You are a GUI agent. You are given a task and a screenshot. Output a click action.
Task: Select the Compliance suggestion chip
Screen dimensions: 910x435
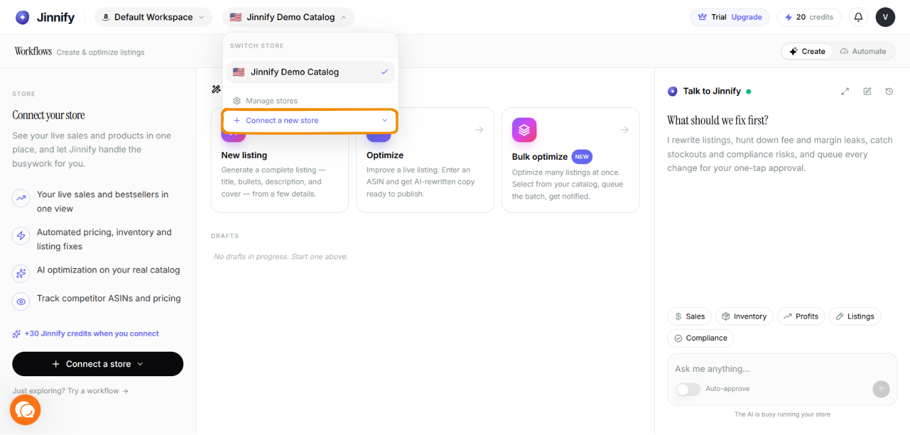[700, 338]
